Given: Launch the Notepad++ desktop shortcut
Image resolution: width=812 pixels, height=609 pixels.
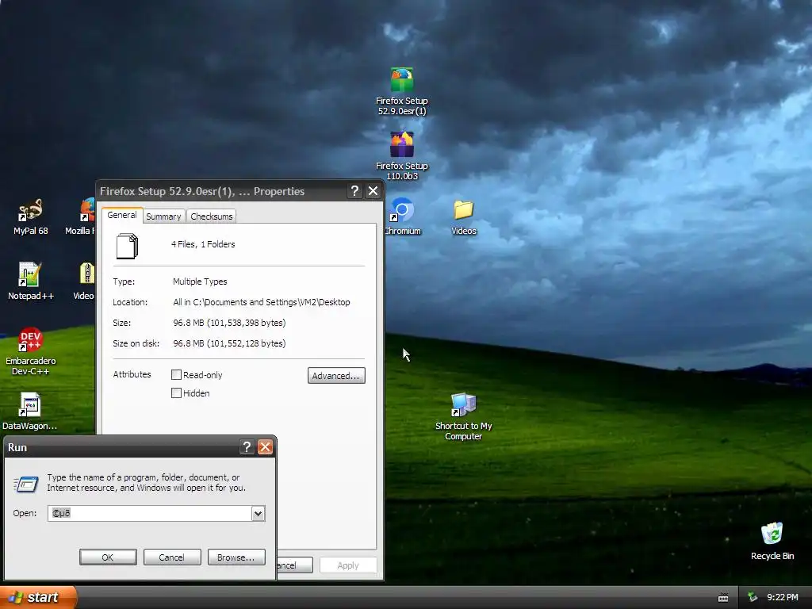Looking at the screenshot, I should [x=31, y=282].
